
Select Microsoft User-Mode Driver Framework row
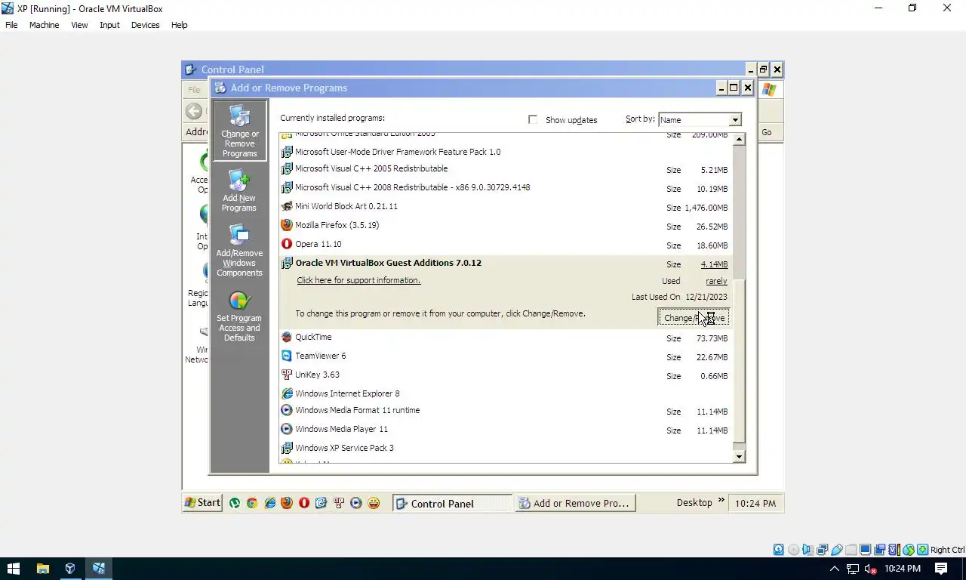tap(506, 152)
